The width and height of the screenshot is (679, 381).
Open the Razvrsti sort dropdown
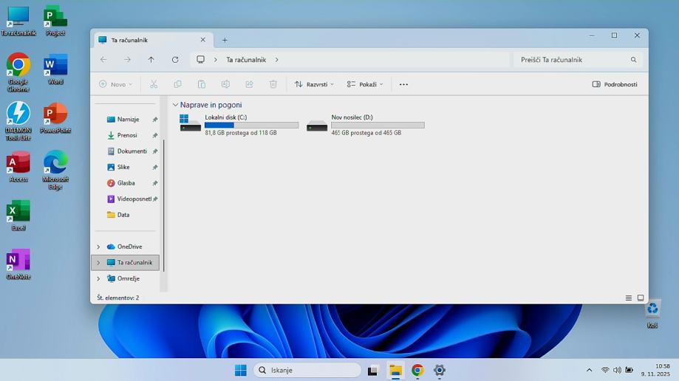coord(314,84)
